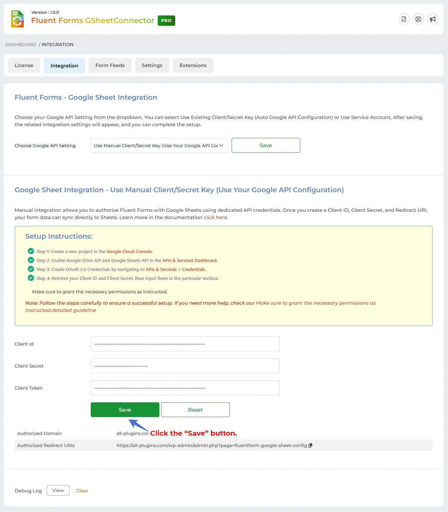Open the documentation 'click here' link
448x512 pixels.
[215, 217]
